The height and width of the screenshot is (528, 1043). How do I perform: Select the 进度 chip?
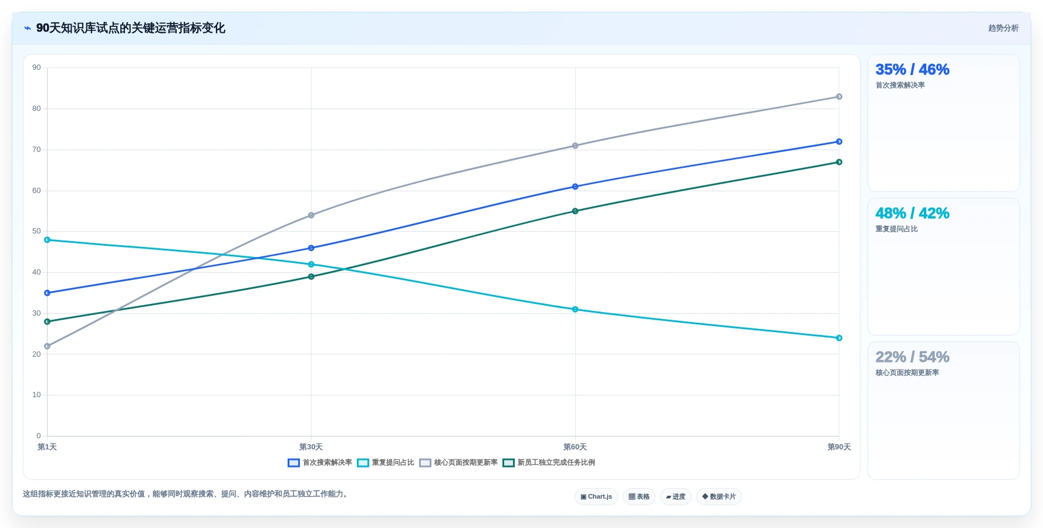(x=676, y=497)
